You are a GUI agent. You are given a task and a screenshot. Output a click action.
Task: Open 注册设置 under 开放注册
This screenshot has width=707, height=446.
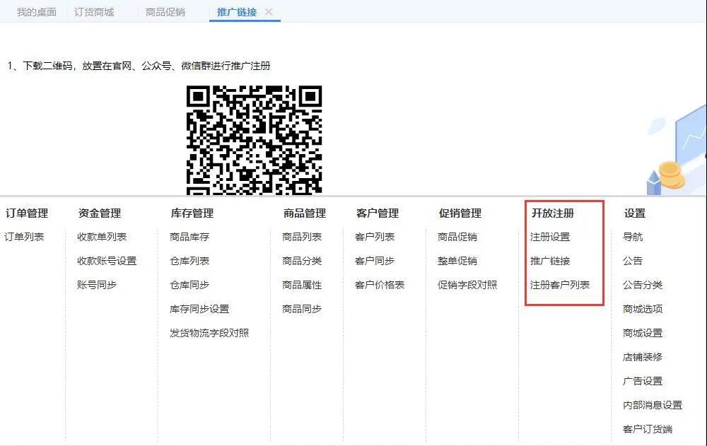coord(550,237)
